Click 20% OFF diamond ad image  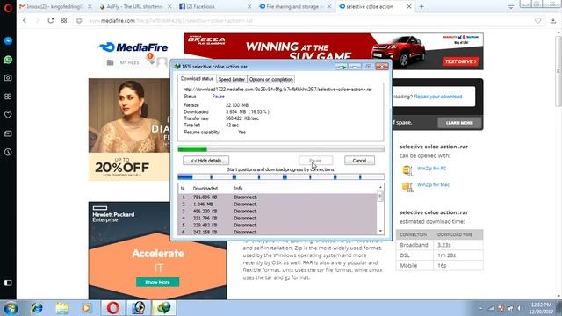click(x=129, y=130)
